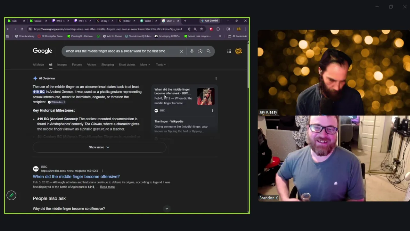The width and height of the screenshot is (410, 231).
Task: Click the URL address field
Action: 108,29
